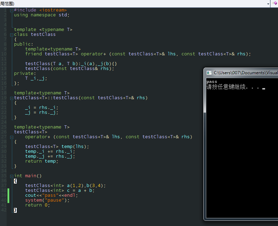Click the 'temp._i += rhs._i;' statement
This screenshot has width=278, height=226.
50,151
